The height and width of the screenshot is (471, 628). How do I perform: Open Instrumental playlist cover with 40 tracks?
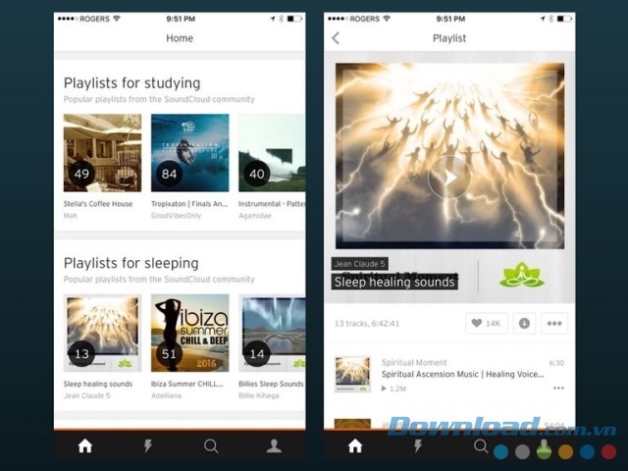[272, 153]
